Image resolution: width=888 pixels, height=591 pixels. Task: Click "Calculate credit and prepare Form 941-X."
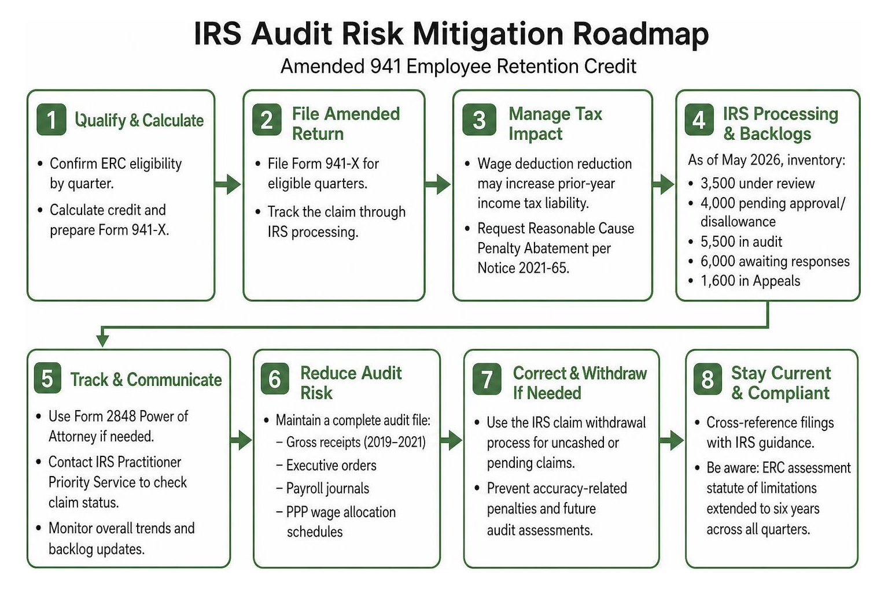109,220
